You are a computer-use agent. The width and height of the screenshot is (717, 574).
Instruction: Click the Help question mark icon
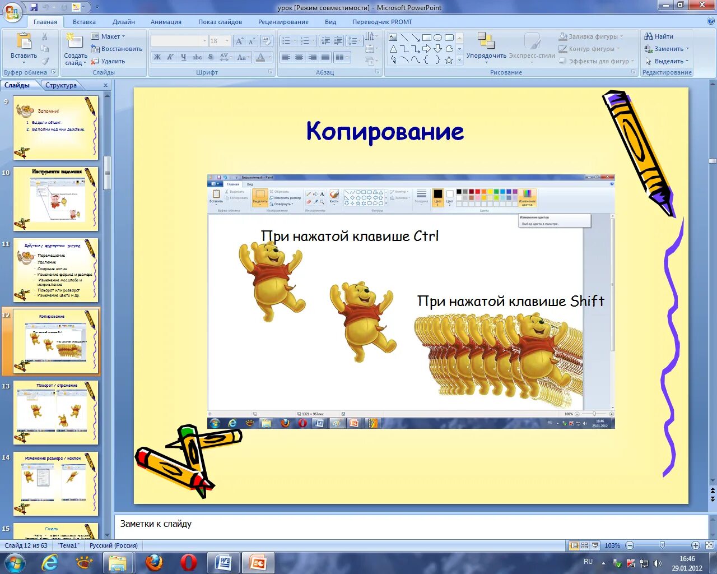pos(710,21)
